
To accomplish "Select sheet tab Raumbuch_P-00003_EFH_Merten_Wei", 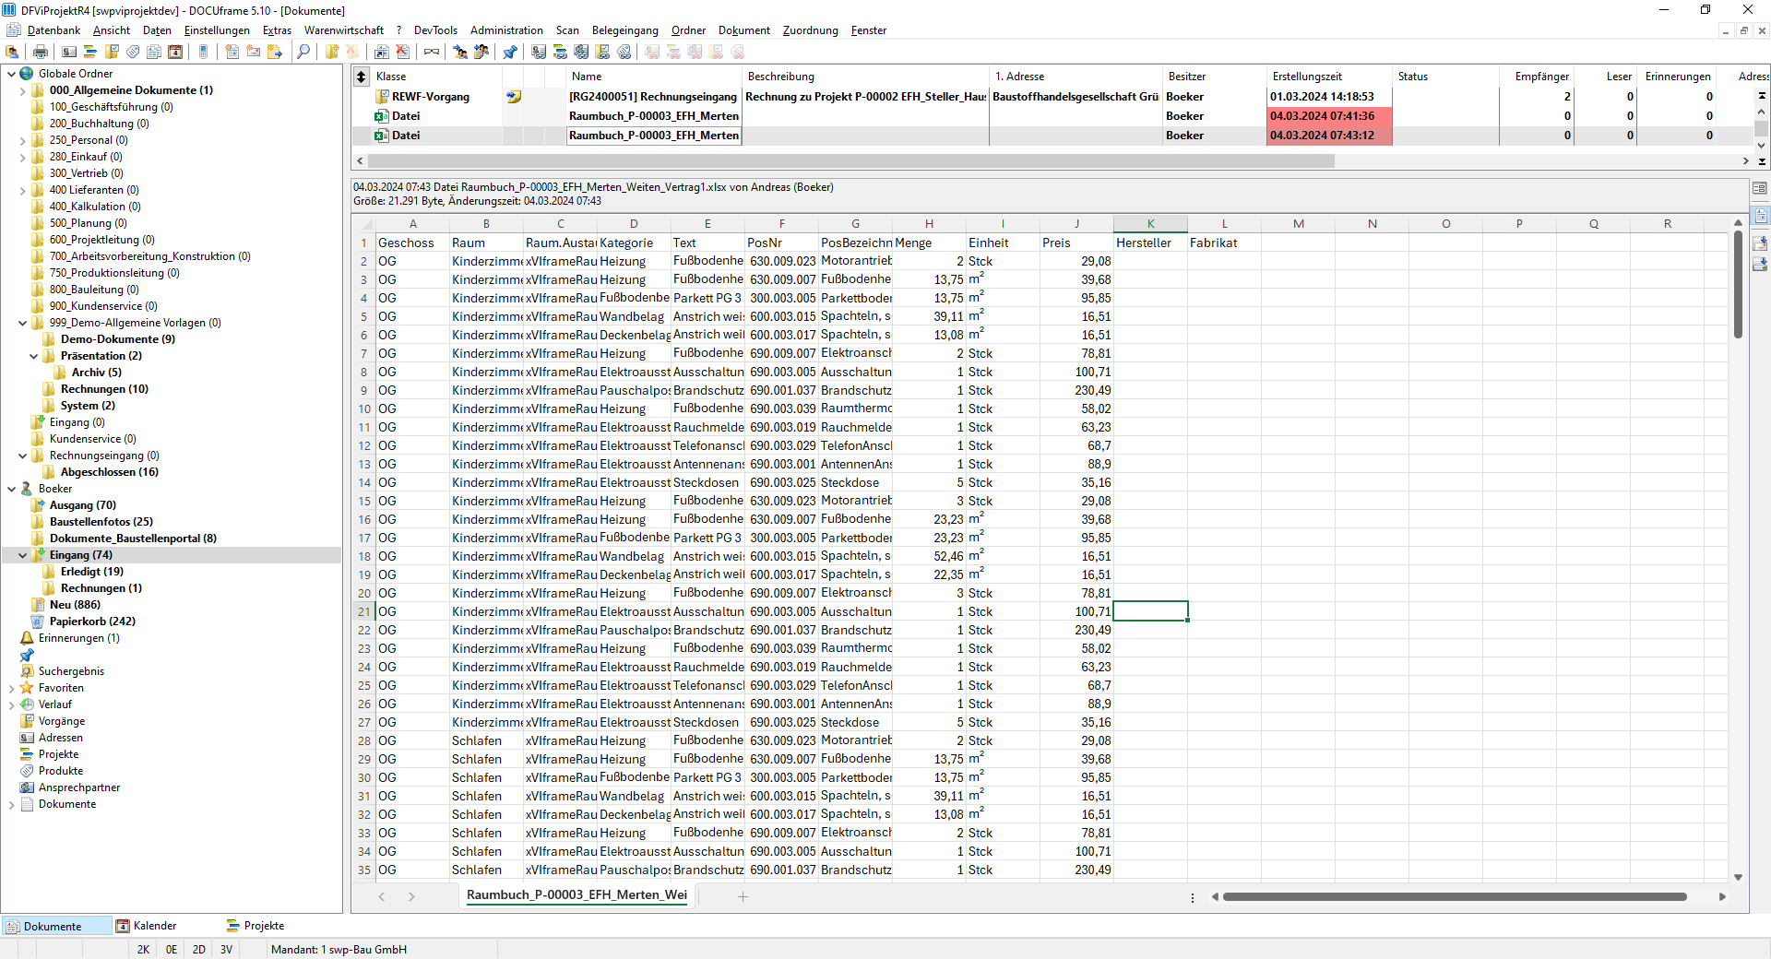I will click(x=576, y=895).
